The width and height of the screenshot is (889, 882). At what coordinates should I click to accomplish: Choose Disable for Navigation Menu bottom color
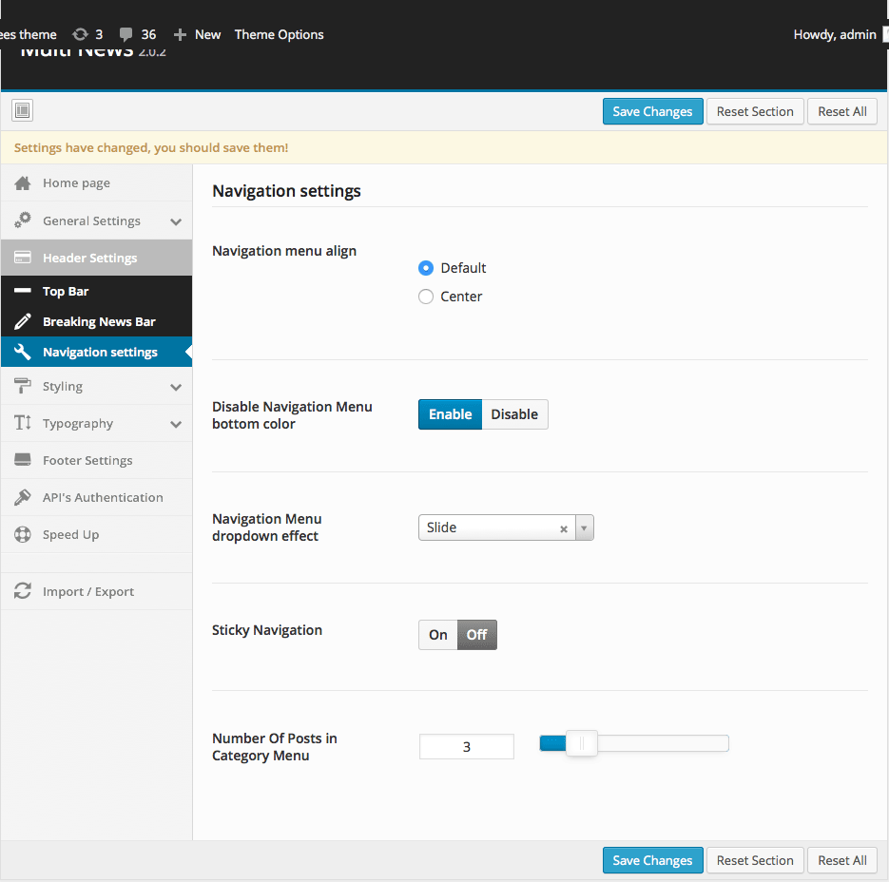(x=514, y=414)
